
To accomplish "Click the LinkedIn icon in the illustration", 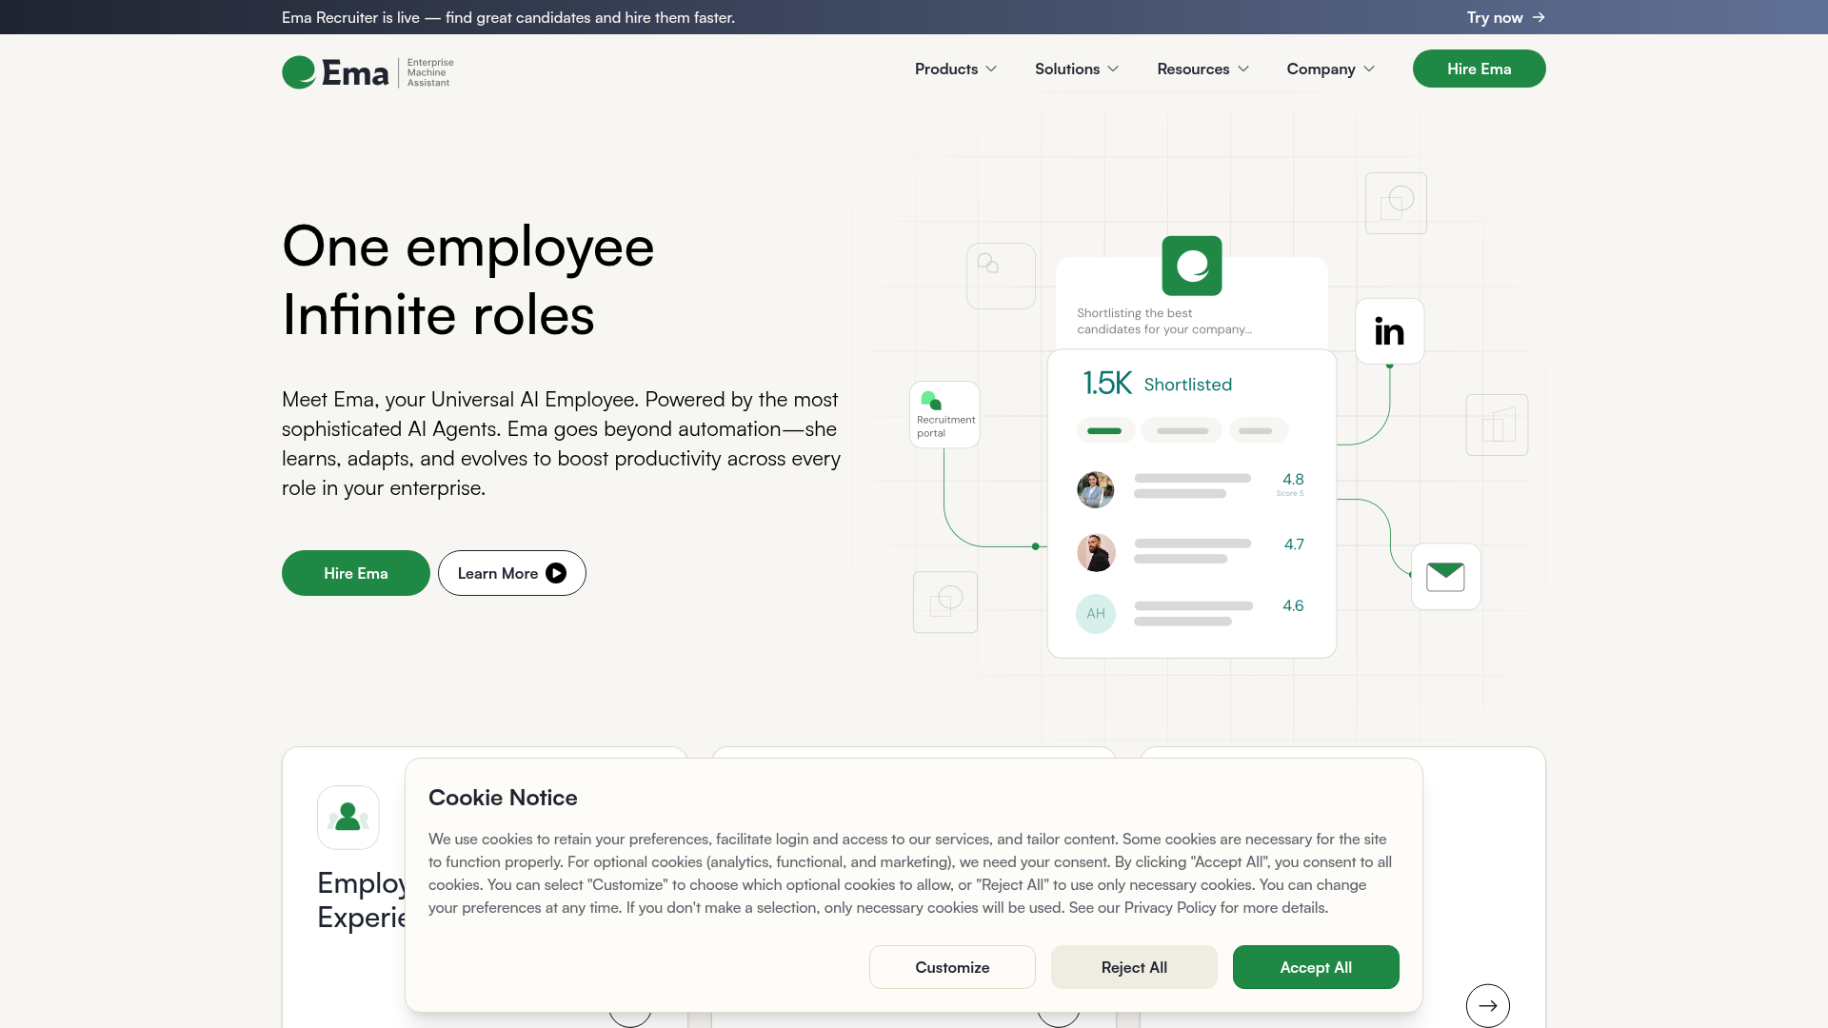I will click(x=1389, y=331).
